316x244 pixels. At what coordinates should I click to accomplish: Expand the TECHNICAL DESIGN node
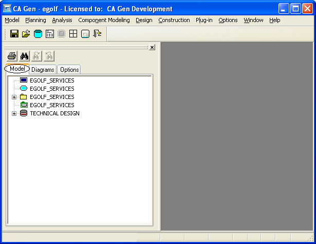click(x=14, y=114)
